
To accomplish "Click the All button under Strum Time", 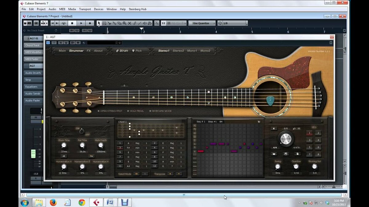I will click(64, 156).
